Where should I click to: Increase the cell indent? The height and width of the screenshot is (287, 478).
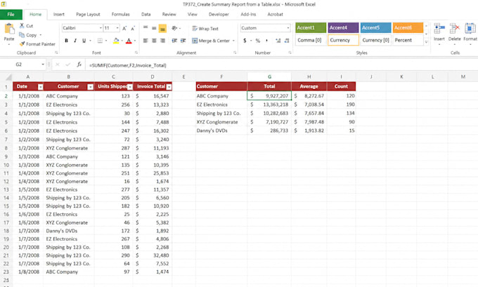coord(183,41)
